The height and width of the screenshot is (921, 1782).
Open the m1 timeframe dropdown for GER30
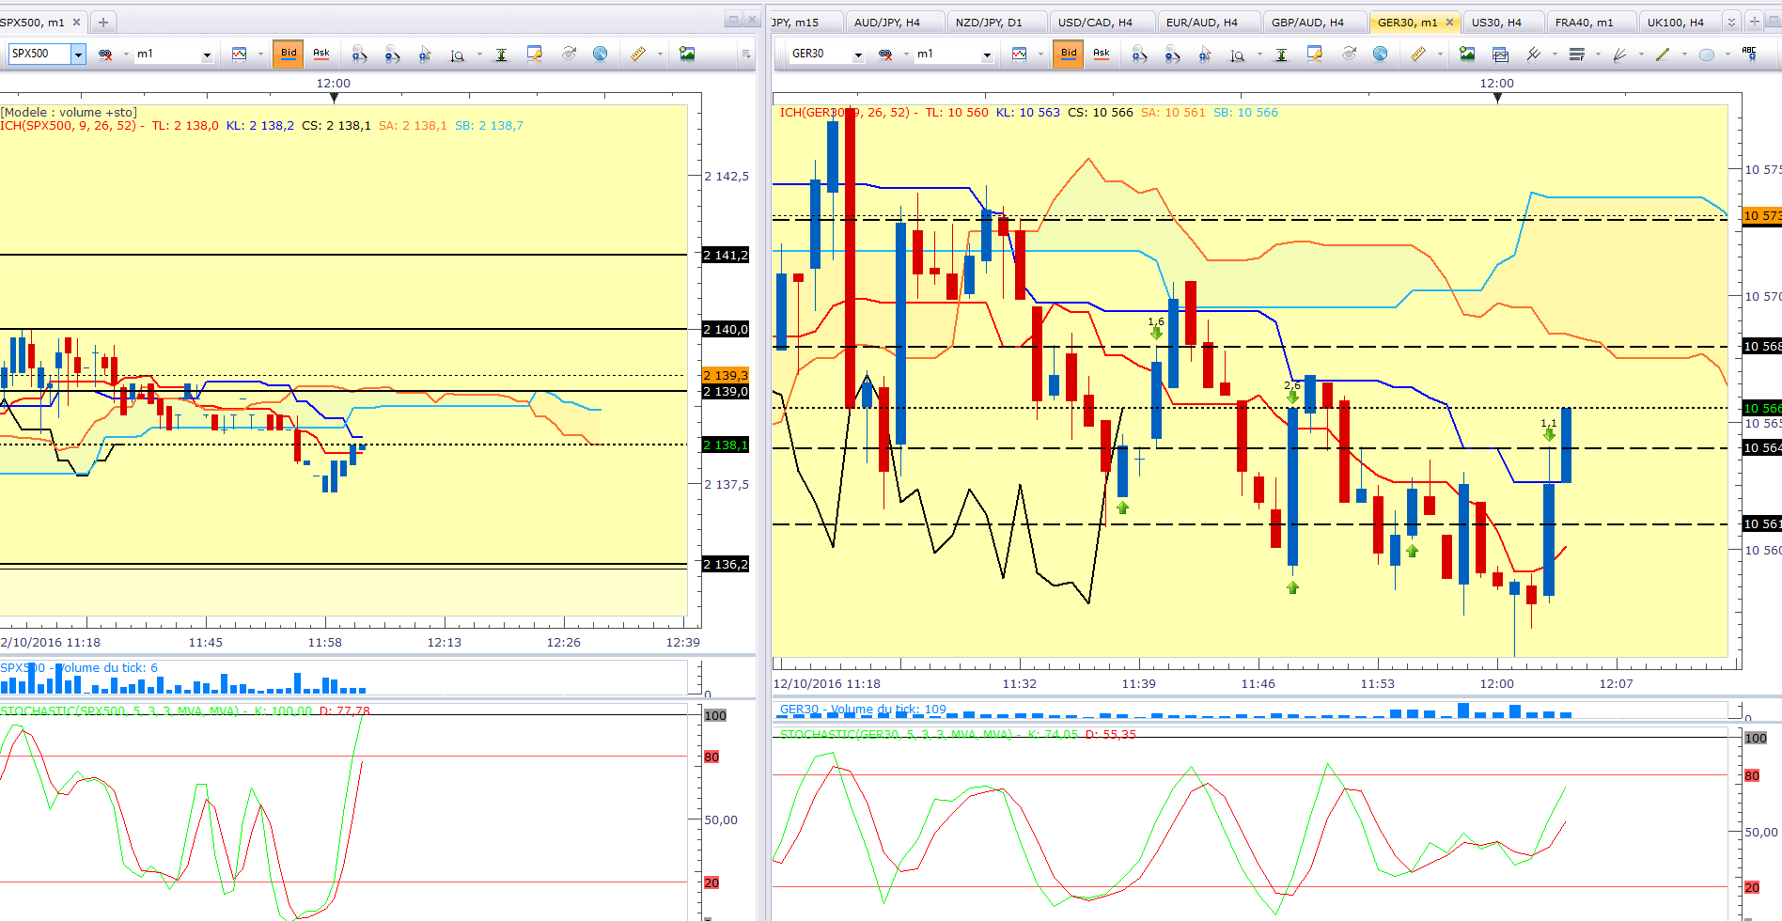point(986,55)
